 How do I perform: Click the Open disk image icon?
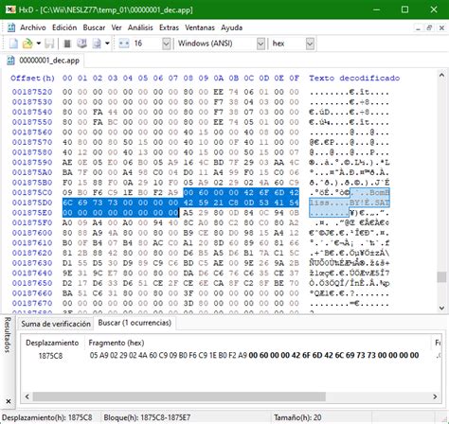[x=97, y=44]
